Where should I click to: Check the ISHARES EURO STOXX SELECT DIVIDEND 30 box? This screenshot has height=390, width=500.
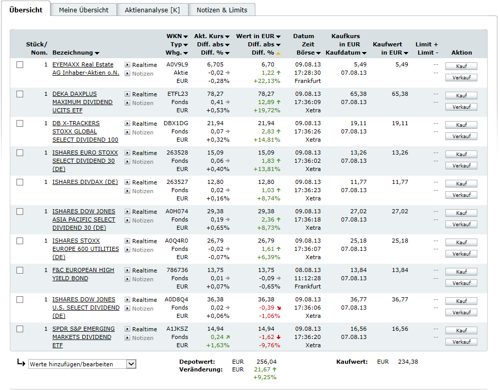tap(20, 153)
